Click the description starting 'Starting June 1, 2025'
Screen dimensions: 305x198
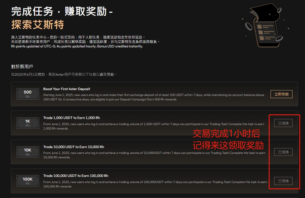coord(154,97)
